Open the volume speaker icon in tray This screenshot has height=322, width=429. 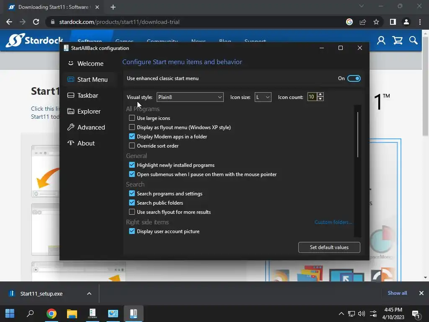point(362,314)
